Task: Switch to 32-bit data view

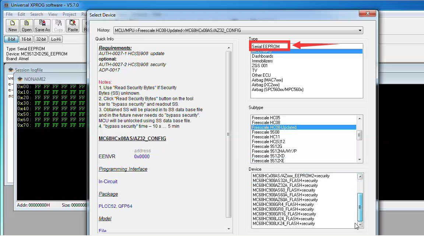Action: click(41, 39)
